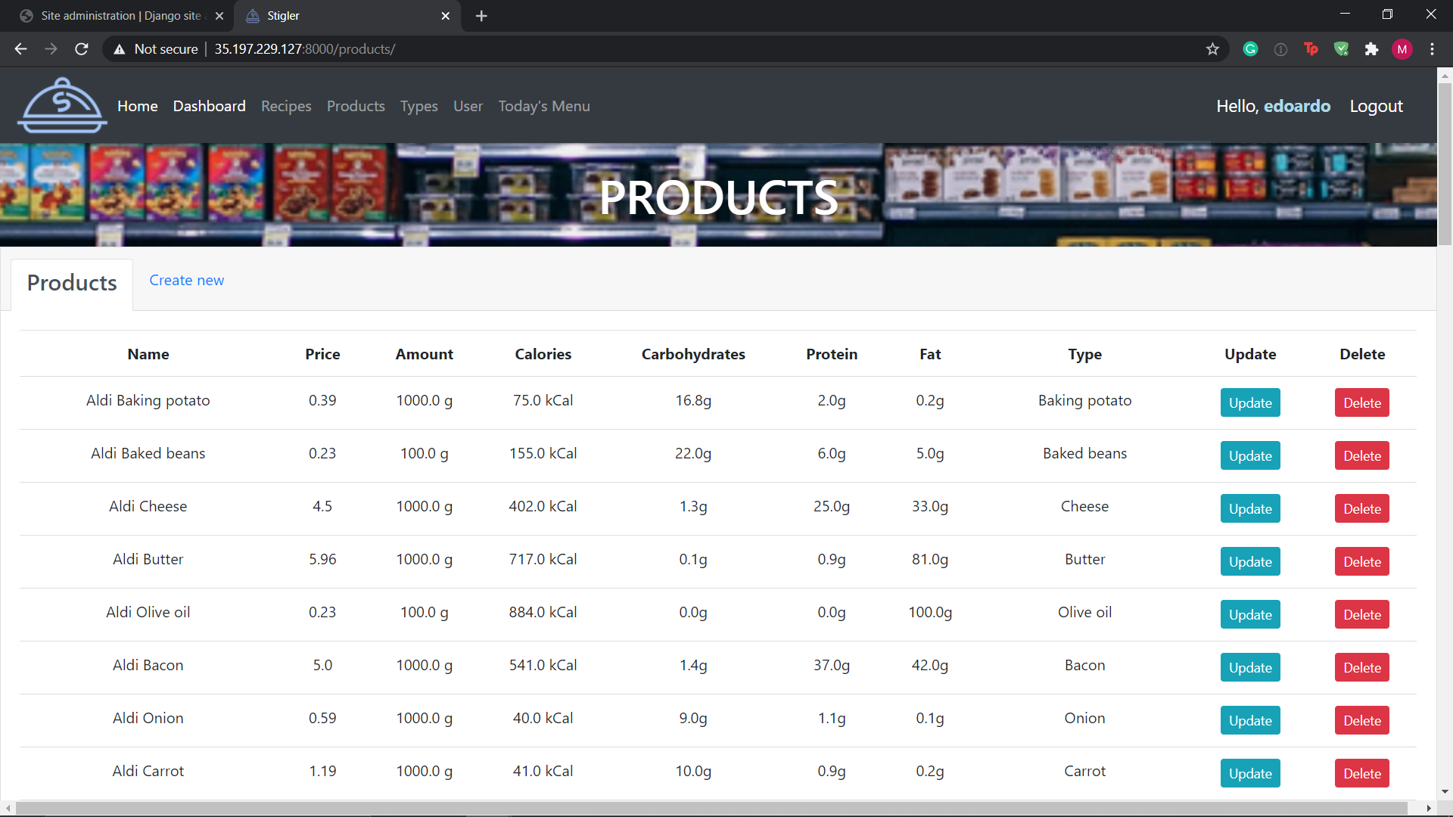Delete the Aldi Bacon product
Image resolution: width=1453 pixels, height=817 pixels.
tap(1361, 667)
